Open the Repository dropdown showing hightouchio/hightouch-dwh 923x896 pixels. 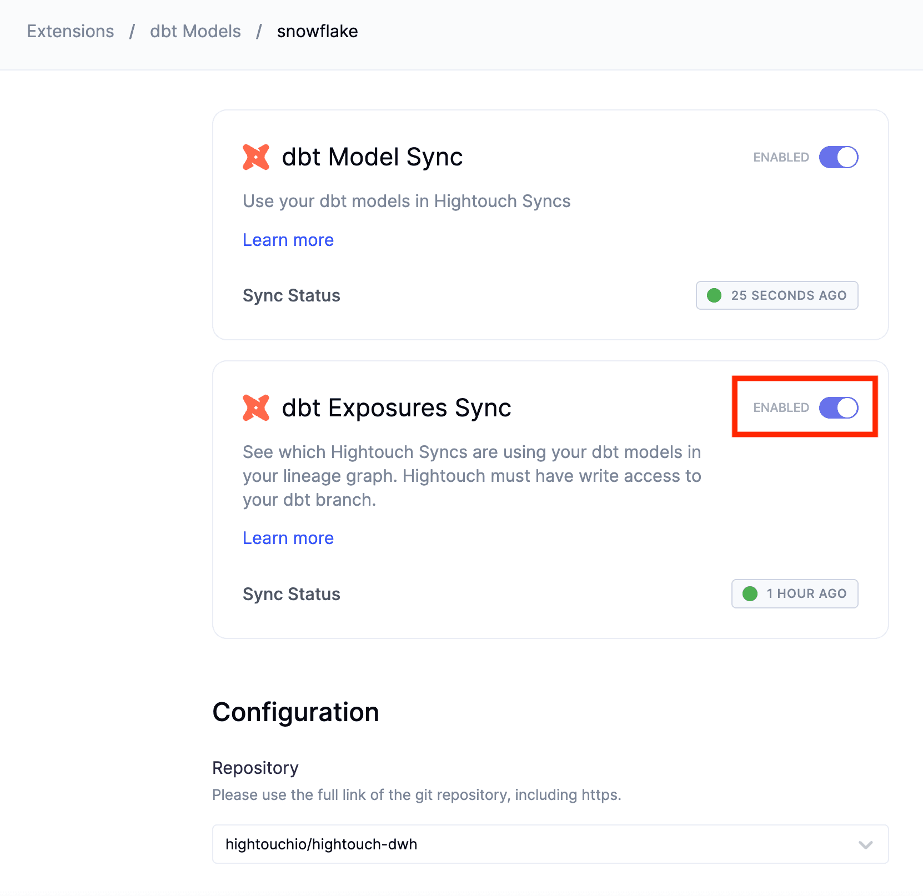(550, 844)
